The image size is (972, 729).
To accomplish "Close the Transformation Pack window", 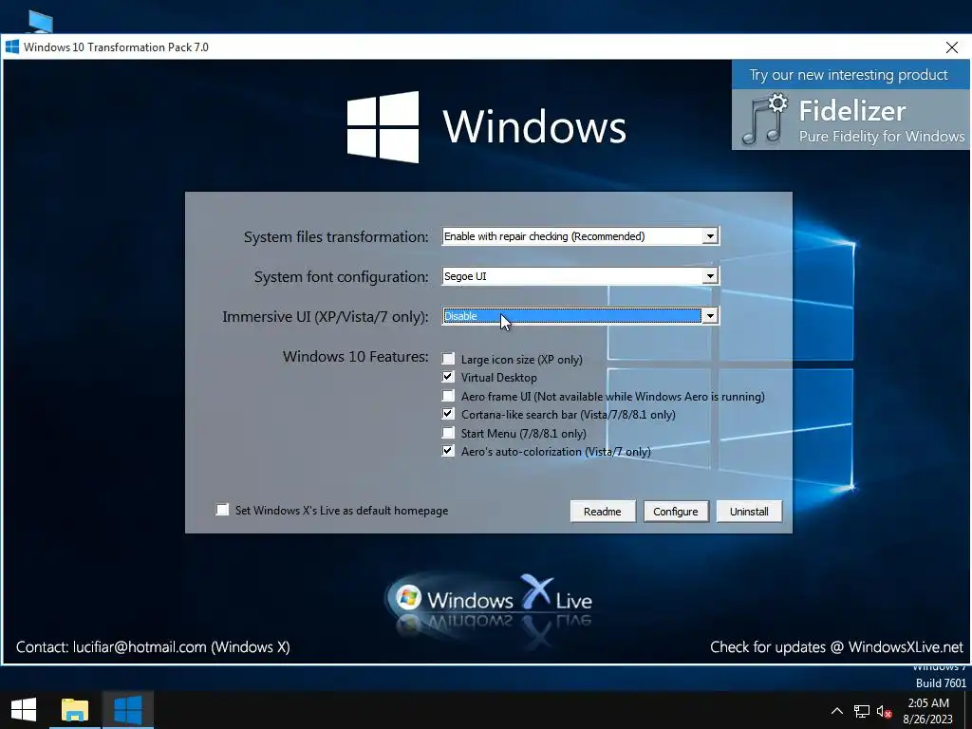I will coord(951,47).
